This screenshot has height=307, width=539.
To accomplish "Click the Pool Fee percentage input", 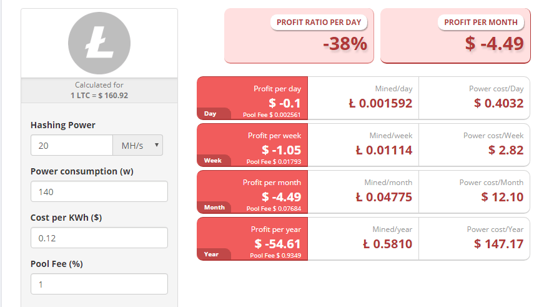I will 99,284.
